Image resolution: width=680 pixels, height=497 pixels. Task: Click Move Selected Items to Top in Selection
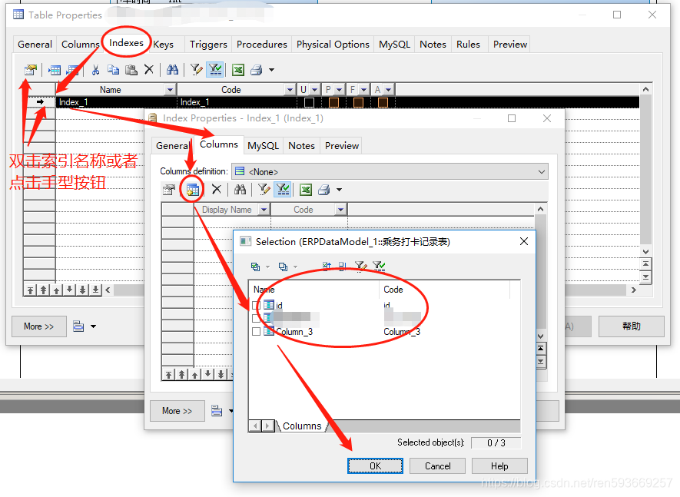click(x=327, y=267)
